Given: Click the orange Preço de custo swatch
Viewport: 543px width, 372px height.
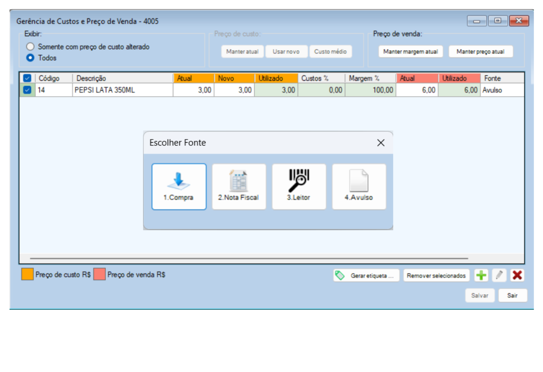Looking at the screenshot, I should (x=27, y=274).
